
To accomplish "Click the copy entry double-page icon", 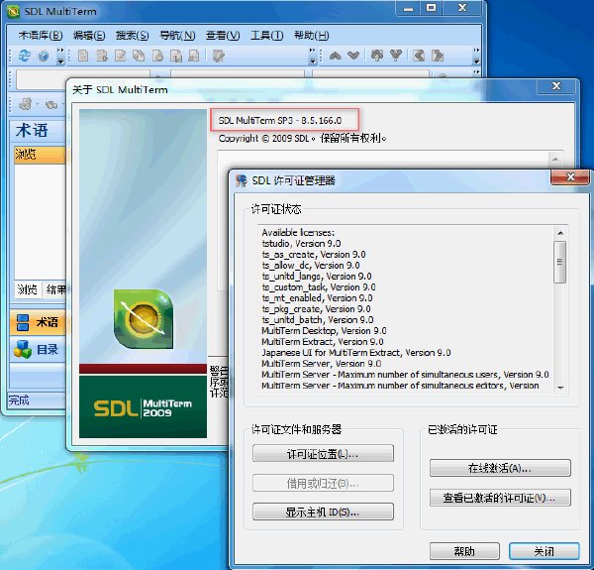I will point(139,56).
